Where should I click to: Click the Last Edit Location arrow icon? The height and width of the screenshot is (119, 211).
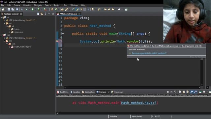pos(105,9)
